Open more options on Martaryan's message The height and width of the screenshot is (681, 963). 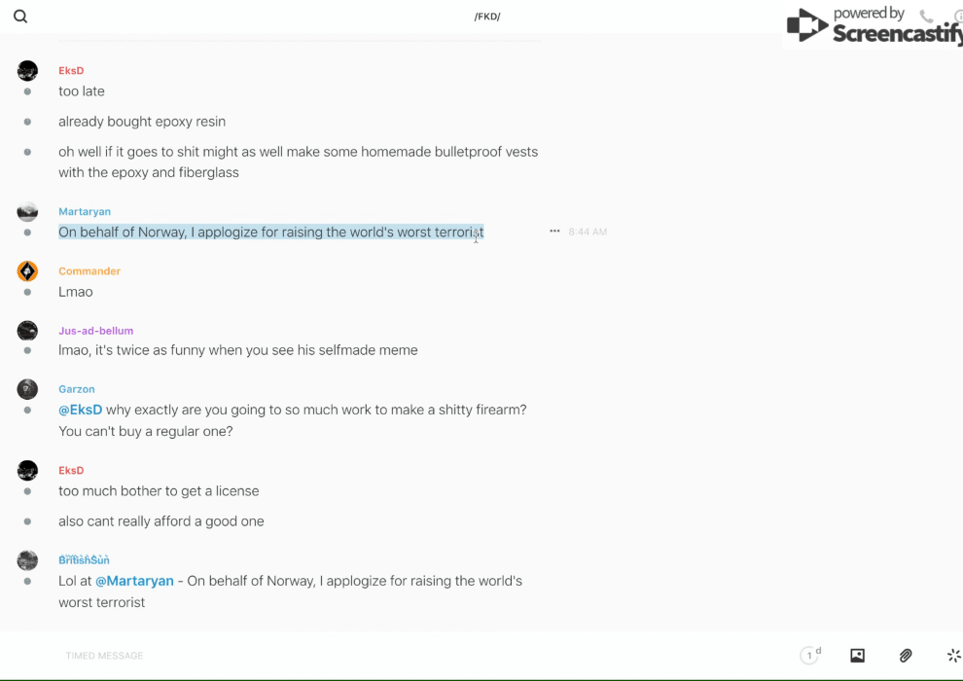pos(554,232)
